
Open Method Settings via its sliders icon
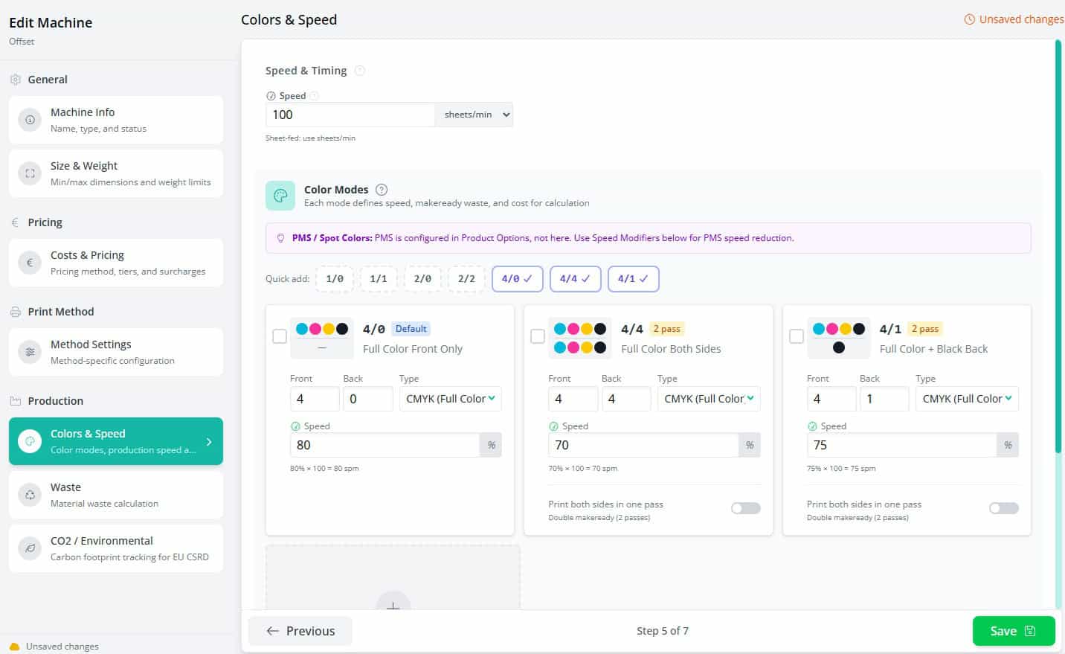point(30,351)
